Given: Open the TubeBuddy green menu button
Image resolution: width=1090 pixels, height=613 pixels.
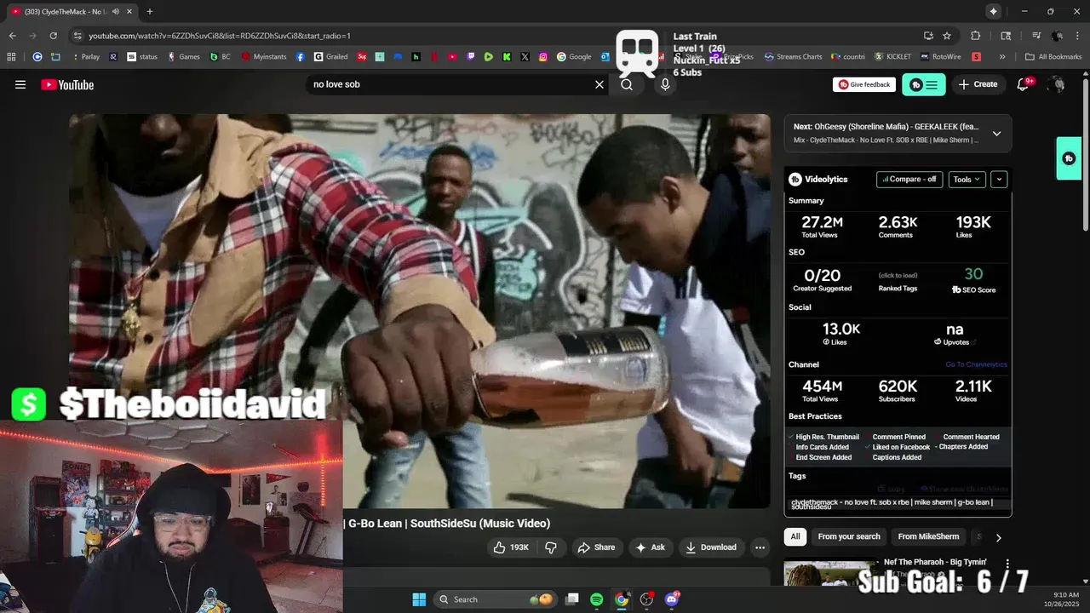Looking at the screenshot, I should [x=924, y=84].
